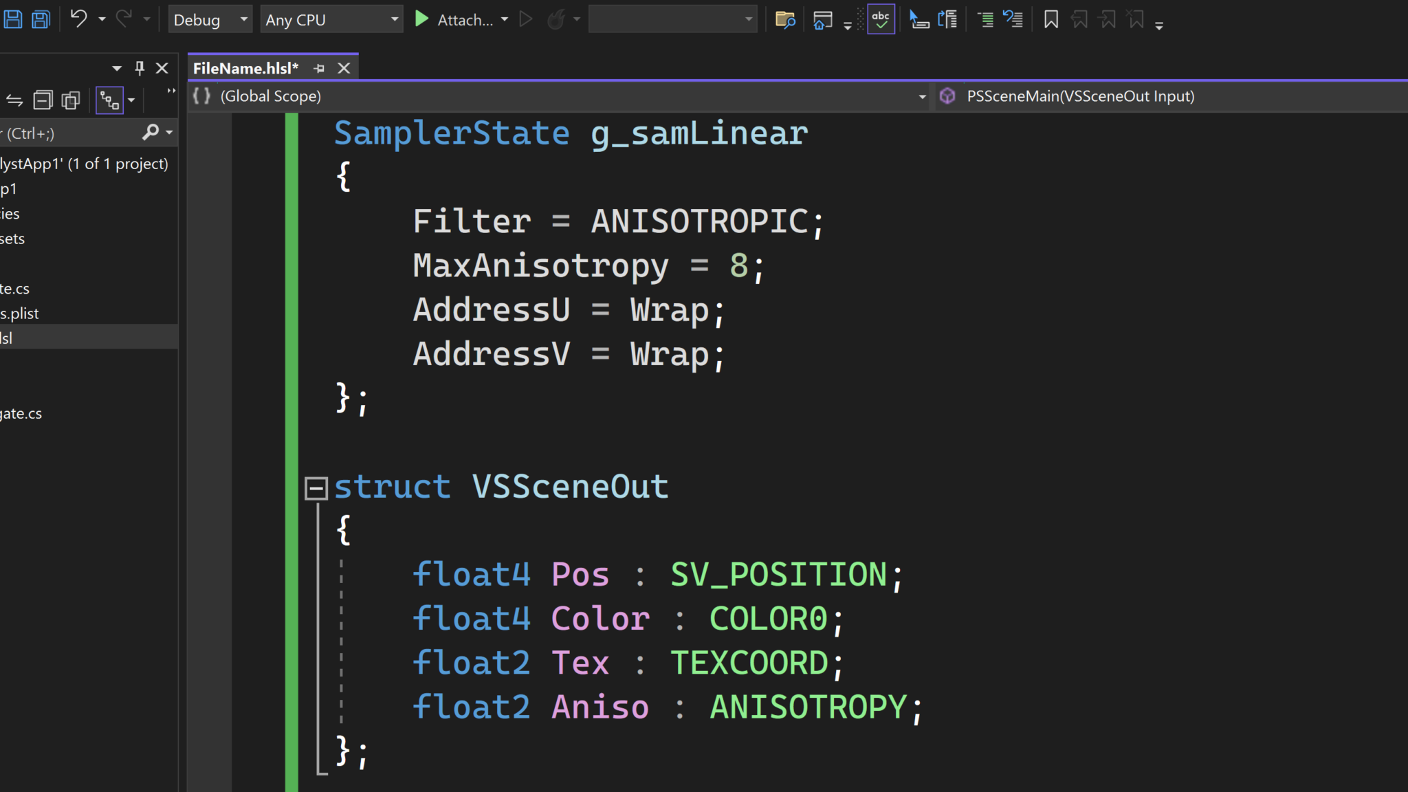Save all open files

click(41, 19)
